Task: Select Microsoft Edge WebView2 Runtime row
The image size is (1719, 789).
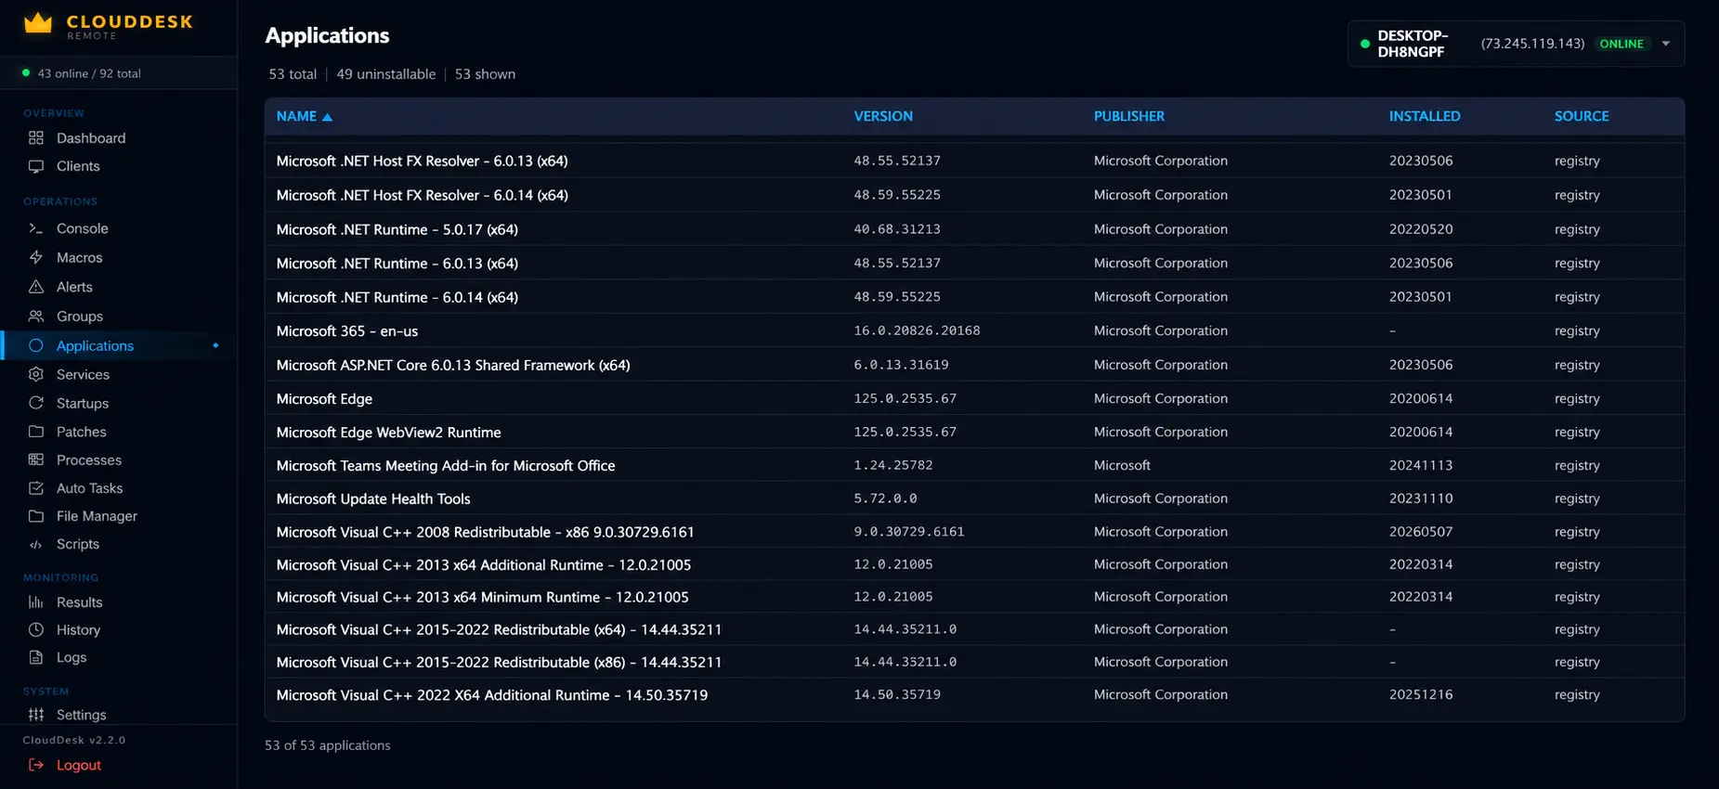Action: (974, 432)
